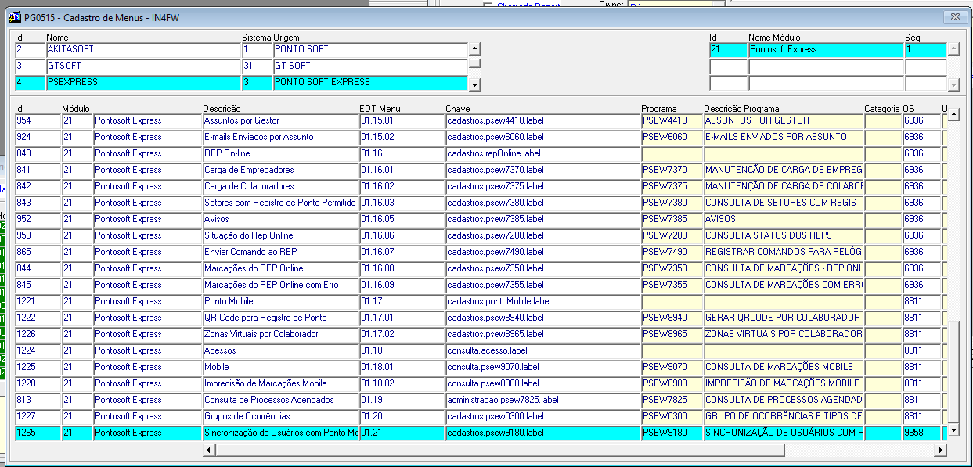Select description Avisos in the Descrição column
This screenshot has width=973, height=467.
[280, 219]
